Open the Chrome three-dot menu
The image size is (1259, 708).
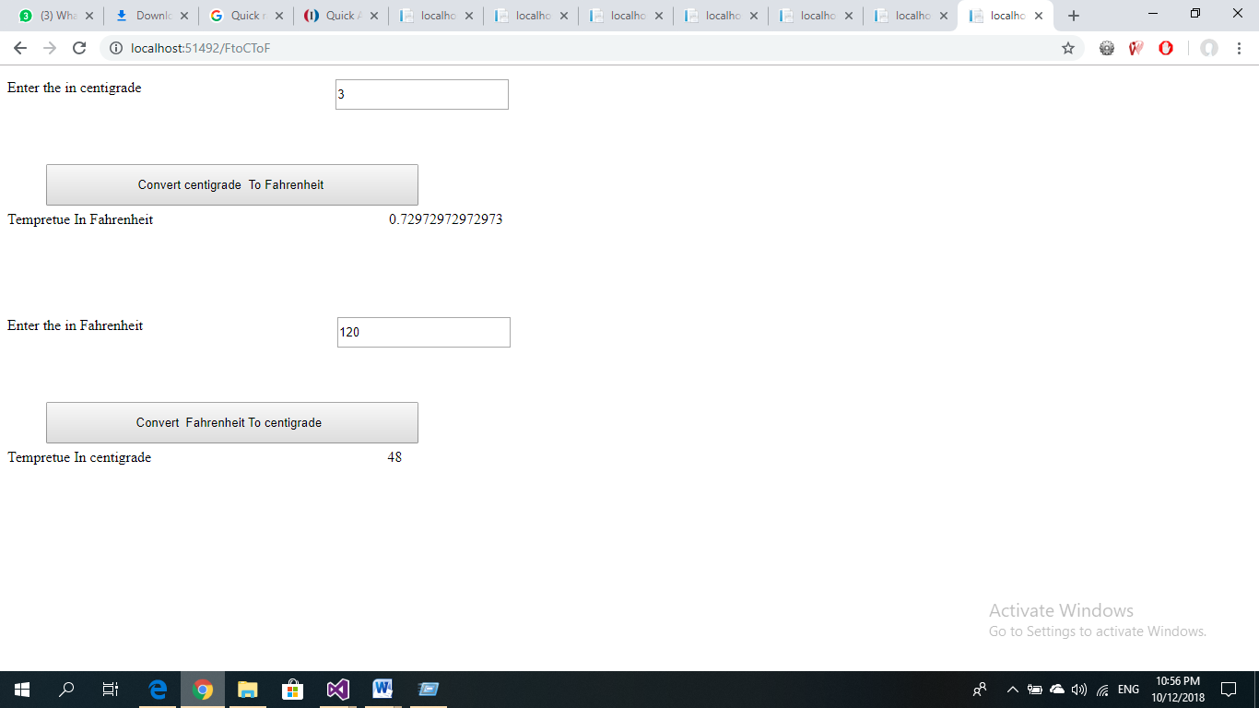tap(1240, 48)
